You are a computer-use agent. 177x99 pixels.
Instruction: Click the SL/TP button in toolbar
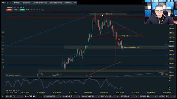pyautogui.click(x=27, y=10)
